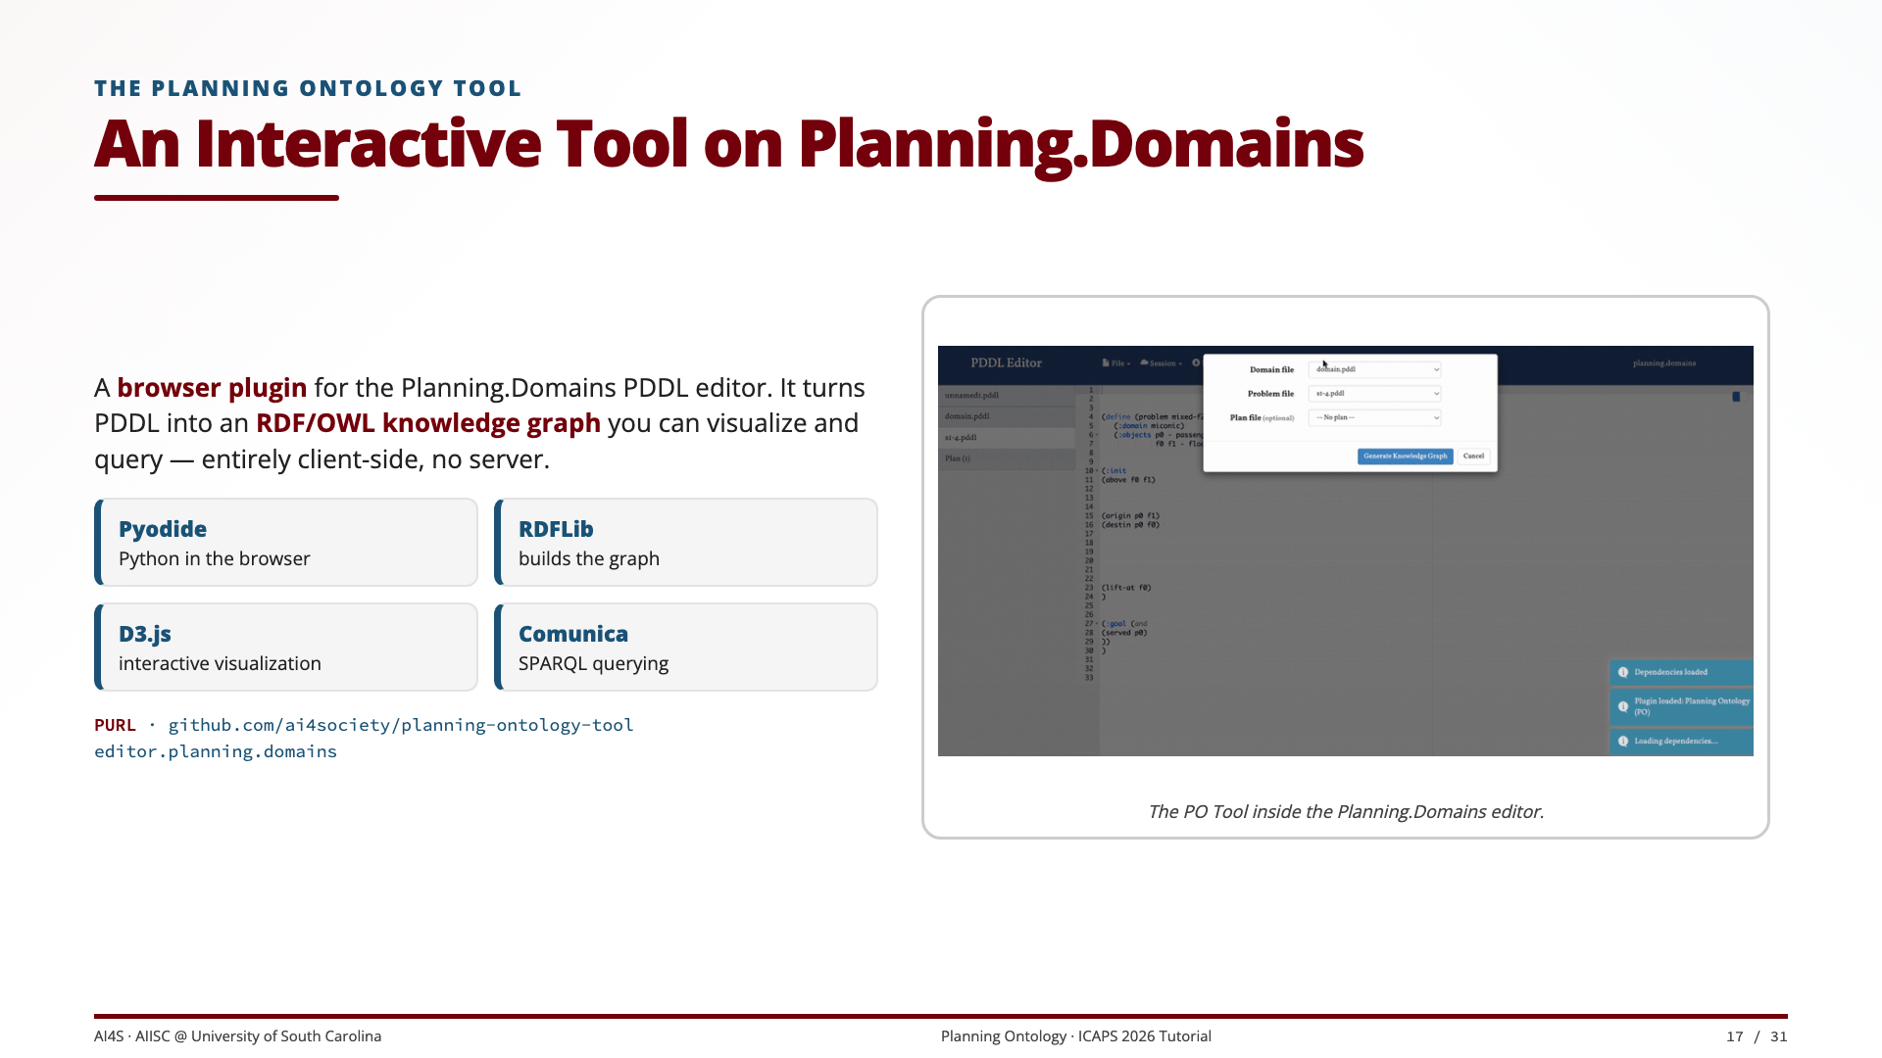
Task: Collapse the fold arrow at line 6
Action: (x=1098, y=435)
